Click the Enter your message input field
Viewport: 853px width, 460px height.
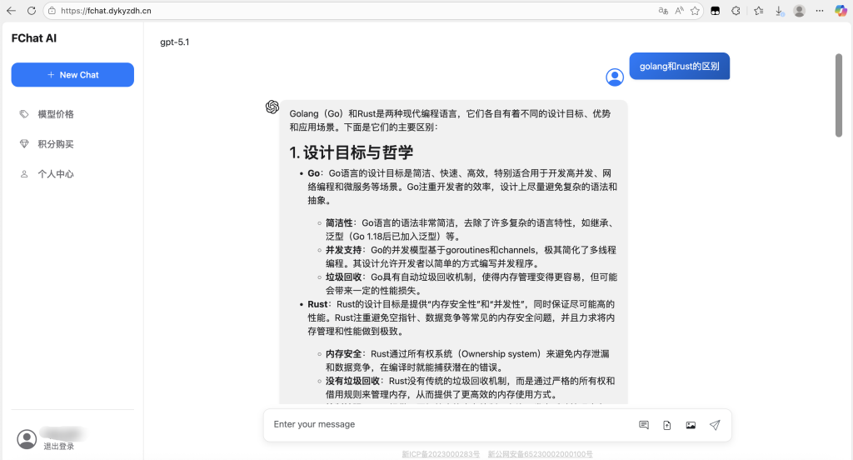(450, 425)
